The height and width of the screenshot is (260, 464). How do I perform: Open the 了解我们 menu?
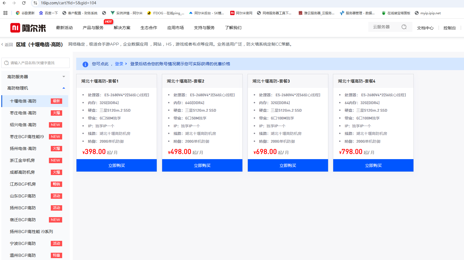[233, 28]
